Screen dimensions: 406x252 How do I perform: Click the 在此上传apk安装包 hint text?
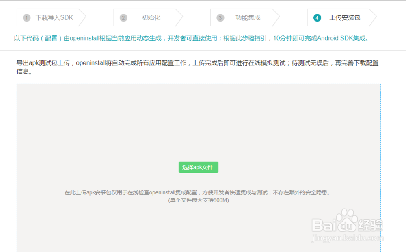[198, 192]
